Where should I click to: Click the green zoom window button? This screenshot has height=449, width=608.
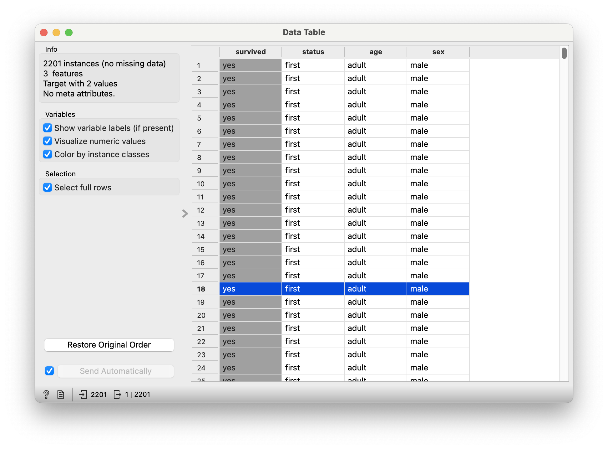tap(69, 33)
